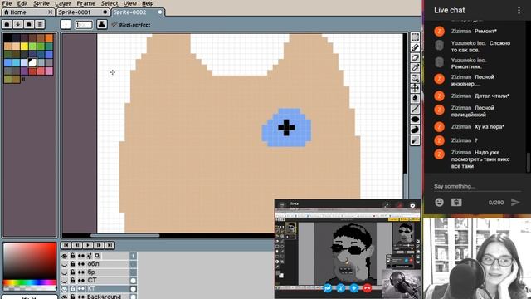
Task: Toggle visibility of the СТ layer
Action: click(x=65, y=281)
